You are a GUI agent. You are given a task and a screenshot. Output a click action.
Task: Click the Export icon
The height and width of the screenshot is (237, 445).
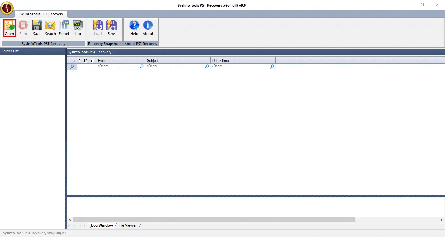point(64,28)
